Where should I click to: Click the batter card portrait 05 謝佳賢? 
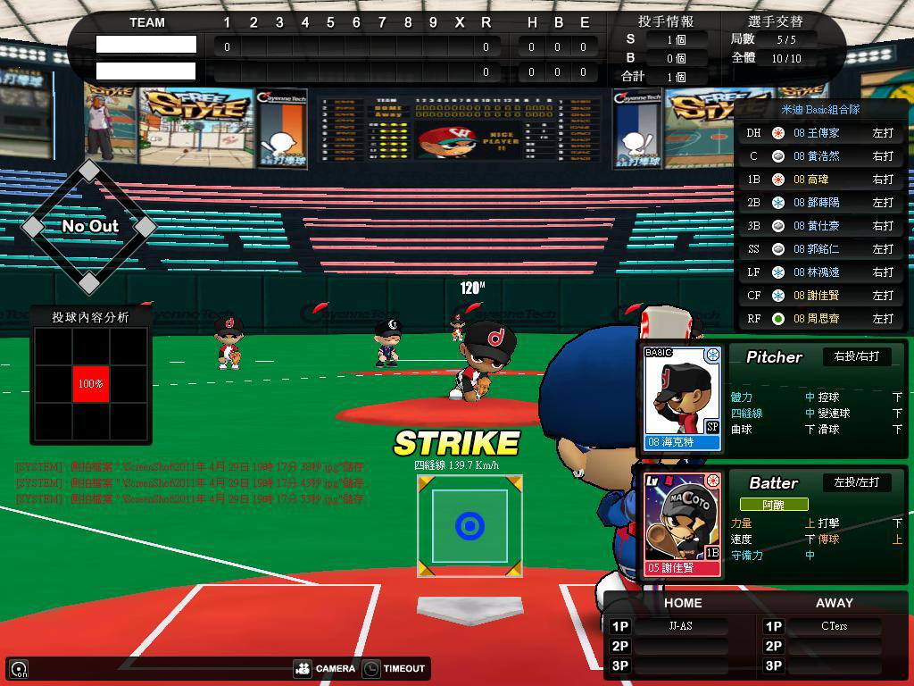click(681, 525)
